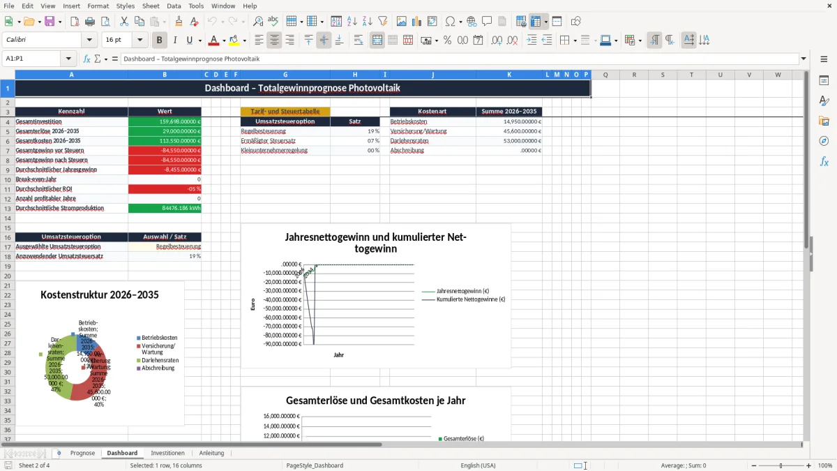
Task: Switch to the Prognose sheet tab
Action: coord(82,453)
